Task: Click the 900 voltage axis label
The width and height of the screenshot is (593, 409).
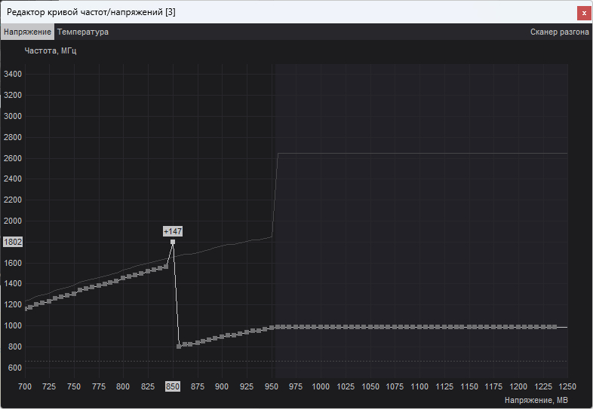Action: pos(222,386)
